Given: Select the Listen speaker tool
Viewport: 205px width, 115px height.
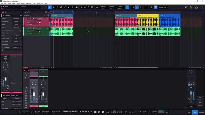Looking at the screenshot, I should tap(77, 7).
